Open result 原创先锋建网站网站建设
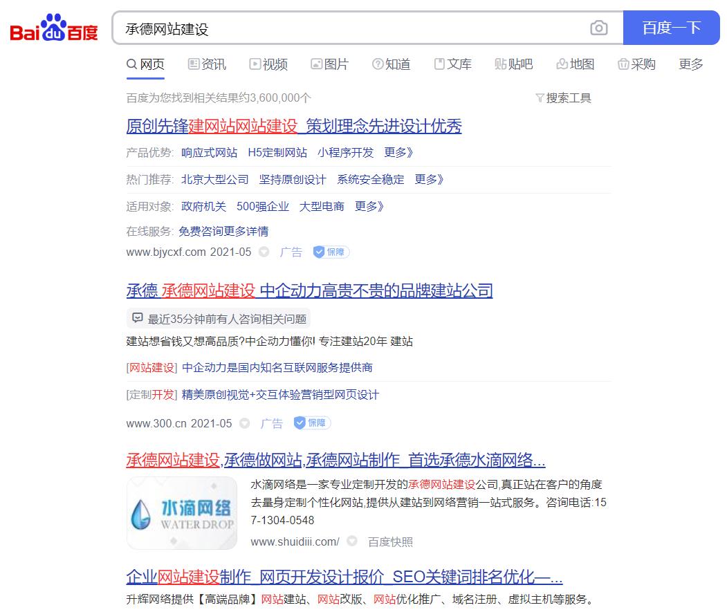This screenshot has height=612, width=727. point(294,126)
